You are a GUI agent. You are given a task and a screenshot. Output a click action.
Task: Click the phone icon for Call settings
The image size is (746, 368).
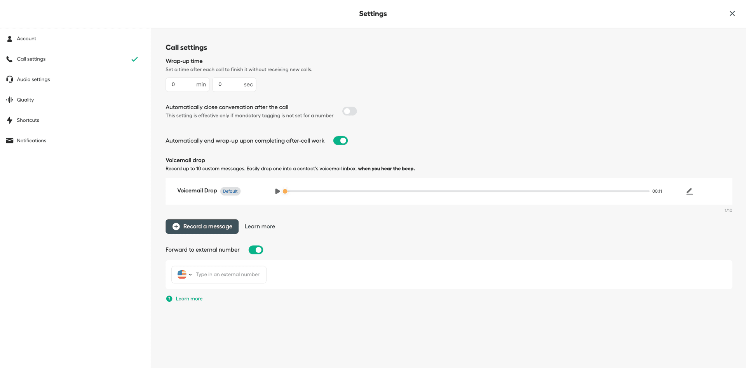click(x=10, y=59)
